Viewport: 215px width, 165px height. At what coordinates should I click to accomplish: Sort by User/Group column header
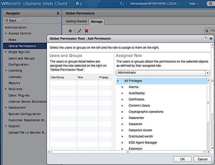pos(63,77)
